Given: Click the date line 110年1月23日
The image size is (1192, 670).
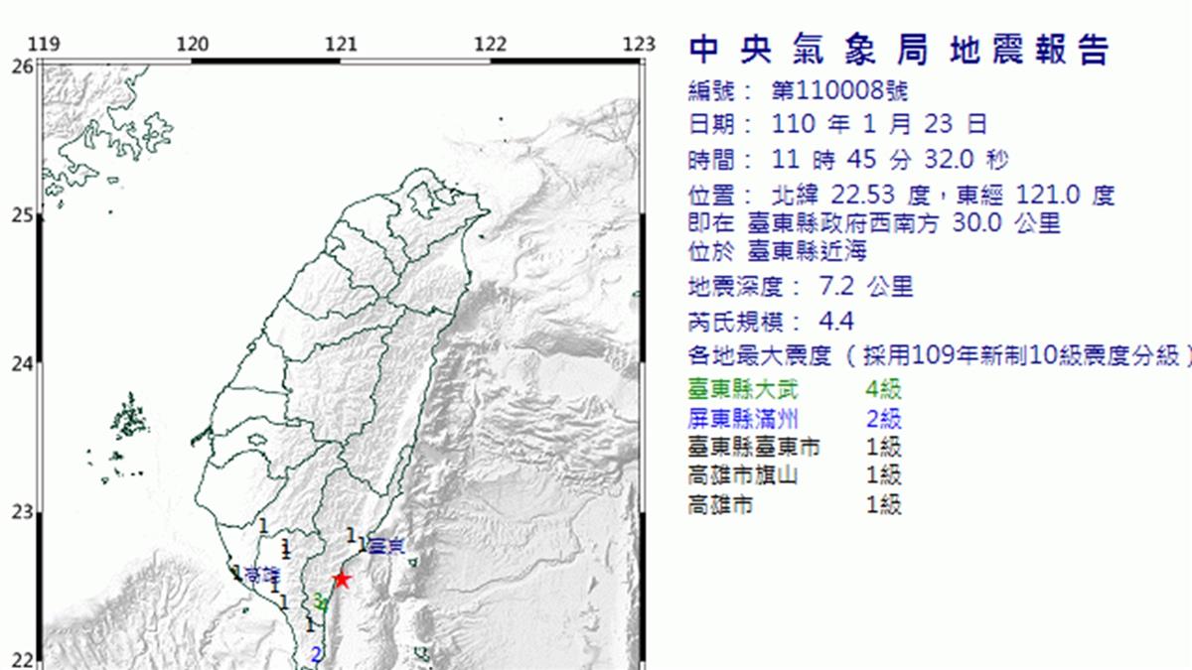Looking at the screenshot, I should pos(837,125).
